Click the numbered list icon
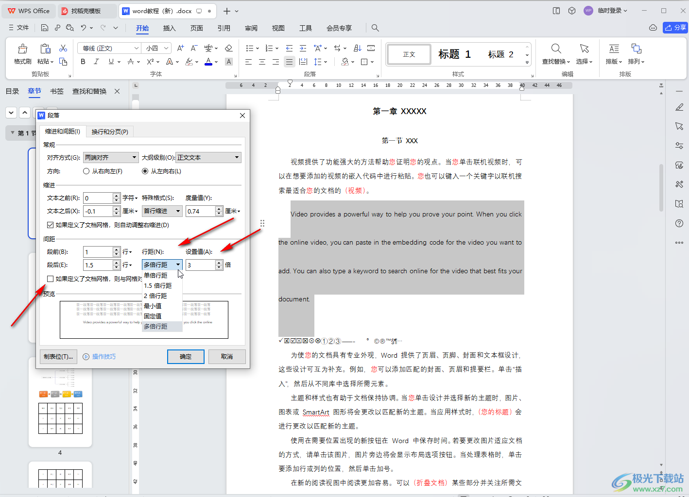 pyautogui.click(x=269, y=48)
